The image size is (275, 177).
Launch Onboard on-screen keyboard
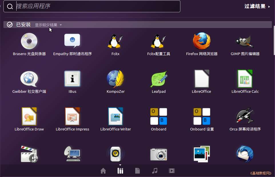point(159,116)
